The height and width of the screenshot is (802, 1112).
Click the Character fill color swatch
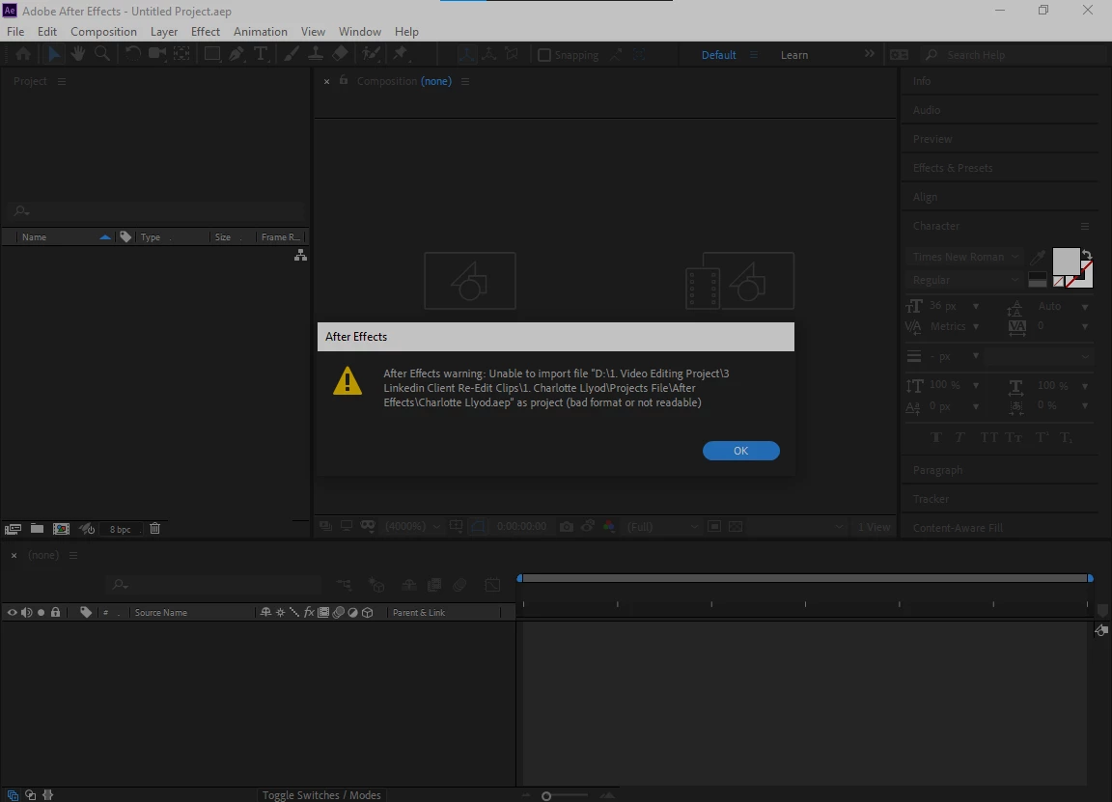1066,262
